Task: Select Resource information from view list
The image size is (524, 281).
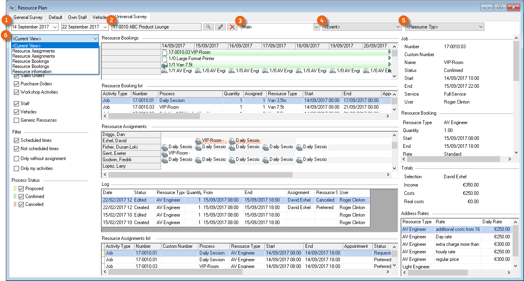Action: point(32,72)
